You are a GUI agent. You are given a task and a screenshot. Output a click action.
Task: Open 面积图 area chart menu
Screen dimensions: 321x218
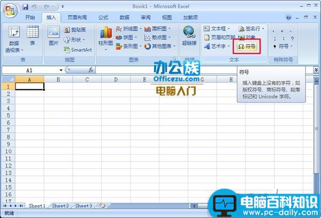[x=157, y=29]
